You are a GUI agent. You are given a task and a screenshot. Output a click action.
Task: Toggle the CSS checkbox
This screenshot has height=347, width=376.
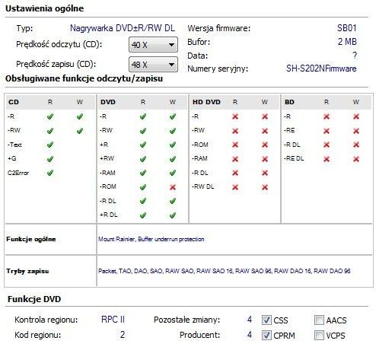point(266,320)
